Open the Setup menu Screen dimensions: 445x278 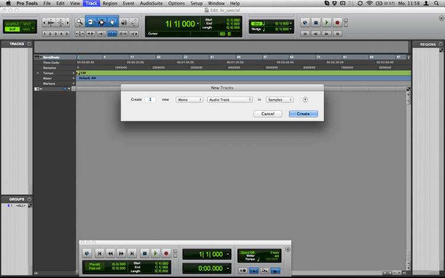196,4
